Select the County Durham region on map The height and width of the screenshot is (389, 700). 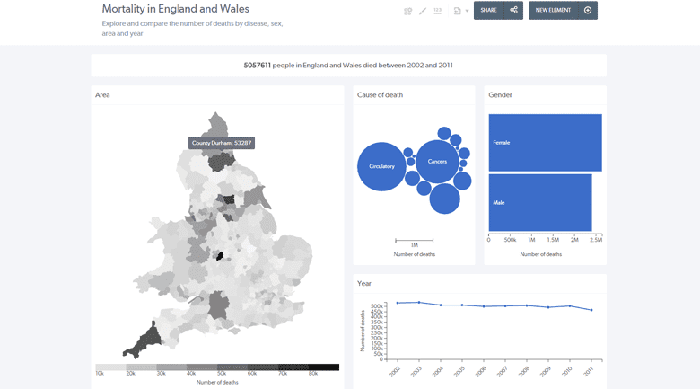point(220,160)
